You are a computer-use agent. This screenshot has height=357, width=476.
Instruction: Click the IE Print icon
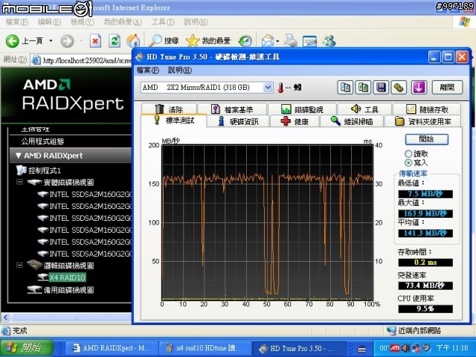(291, 41)
